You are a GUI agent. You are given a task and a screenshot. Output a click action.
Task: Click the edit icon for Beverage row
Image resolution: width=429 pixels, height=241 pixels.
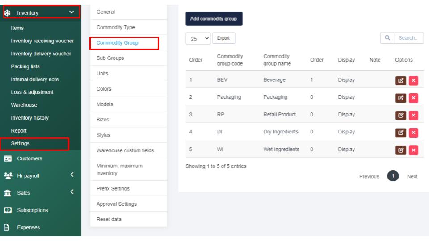400,80
